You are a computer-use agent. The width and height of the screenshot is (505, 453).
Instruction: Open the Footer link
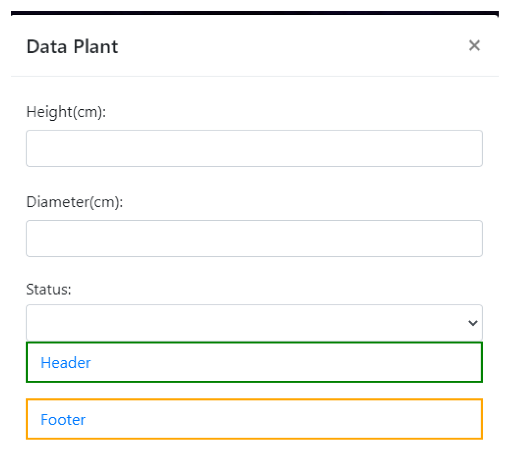click(63, 420)
